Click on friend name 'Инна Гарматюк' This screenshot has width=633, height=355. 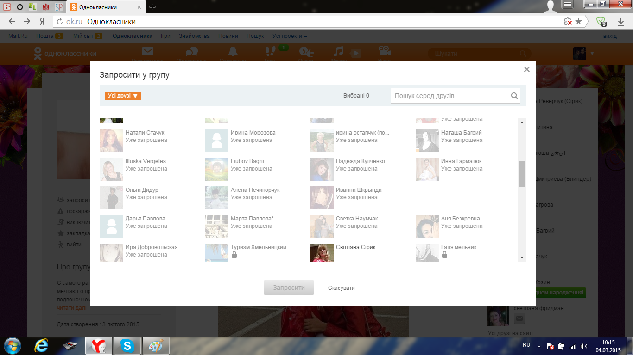(462, 161)
